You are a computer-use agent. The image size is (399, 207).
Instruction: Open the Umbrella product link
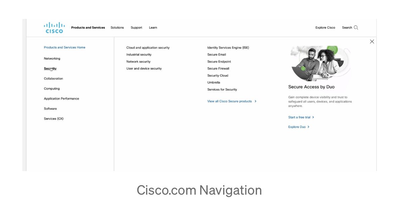(x=213, y=83)
